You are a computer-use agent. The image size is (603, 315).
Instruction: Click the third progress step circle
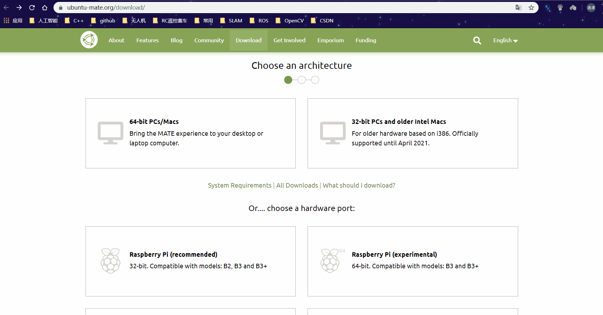315,80
